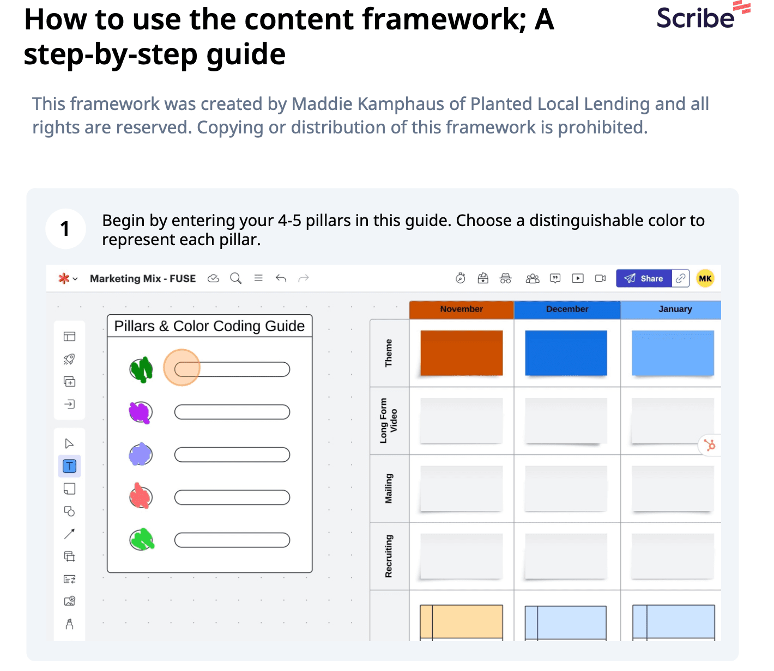Pick the line arrow drawing tool

pyautogui.click(x=70, y=534)
